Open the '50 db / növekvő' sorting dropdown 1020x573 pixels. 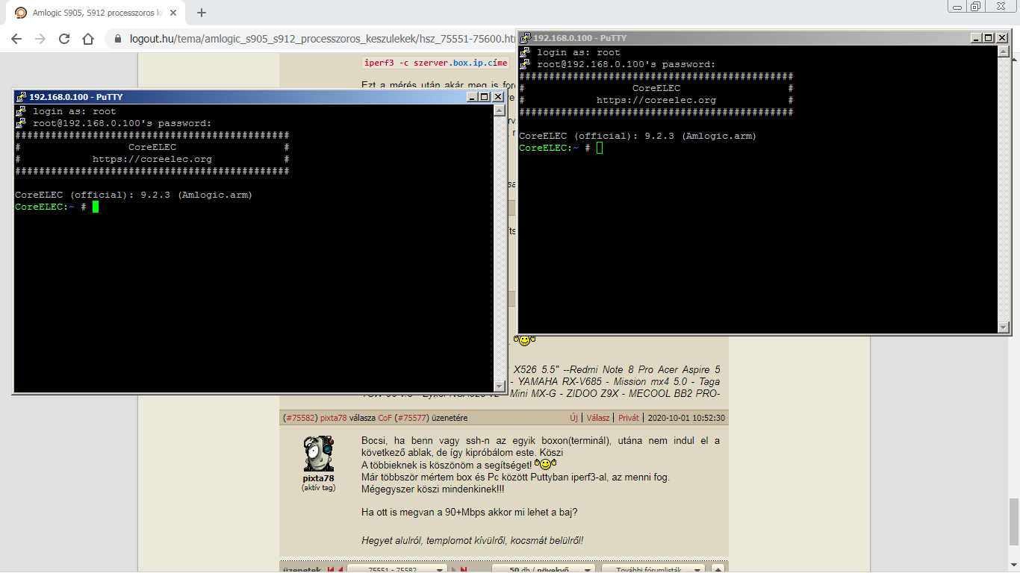coord(543,569)
